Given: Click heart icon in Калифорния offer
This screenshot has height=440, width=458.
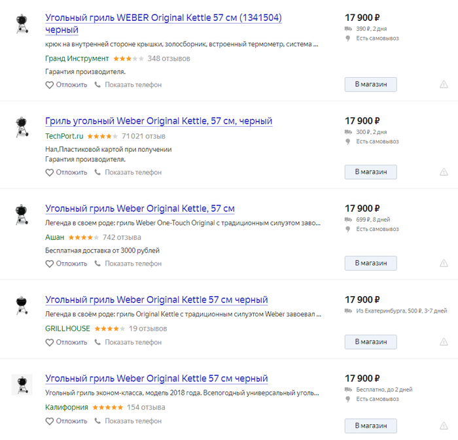Looking at the screenshot, I should coord(49,422).
